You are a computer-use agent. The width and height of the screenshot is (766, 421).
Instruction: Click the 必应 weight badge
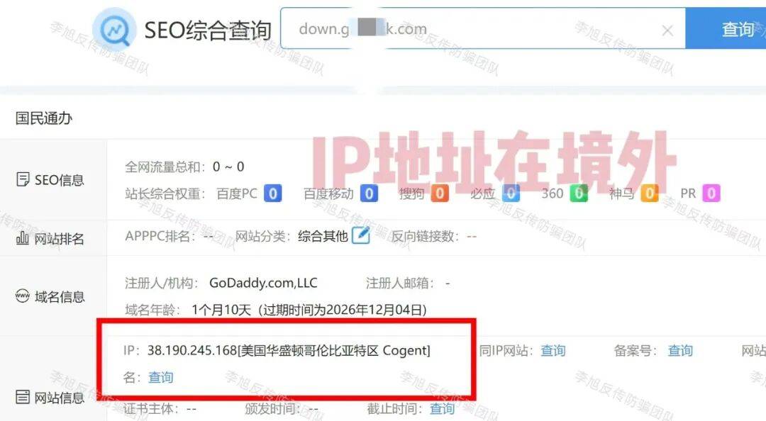(511, 193)
